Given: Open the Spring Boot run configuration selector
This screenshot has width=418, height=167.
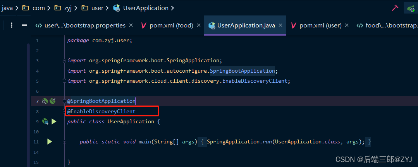Looking at the screenshot, I should point(411,8).
